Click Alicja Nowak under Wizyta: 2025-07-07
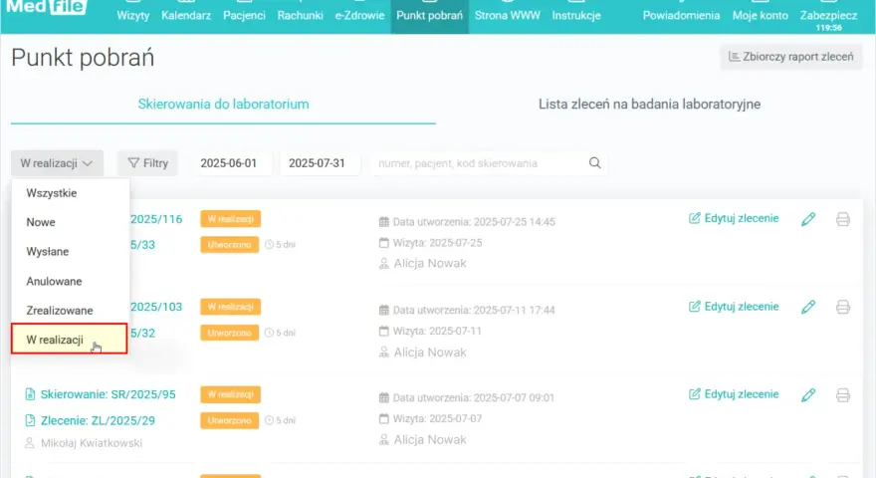 click(430, 439)
